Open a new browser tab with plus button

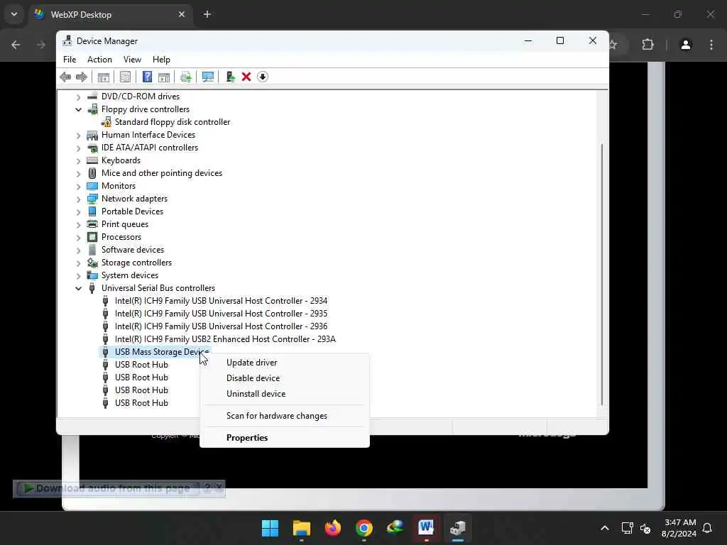click(207, 14)
